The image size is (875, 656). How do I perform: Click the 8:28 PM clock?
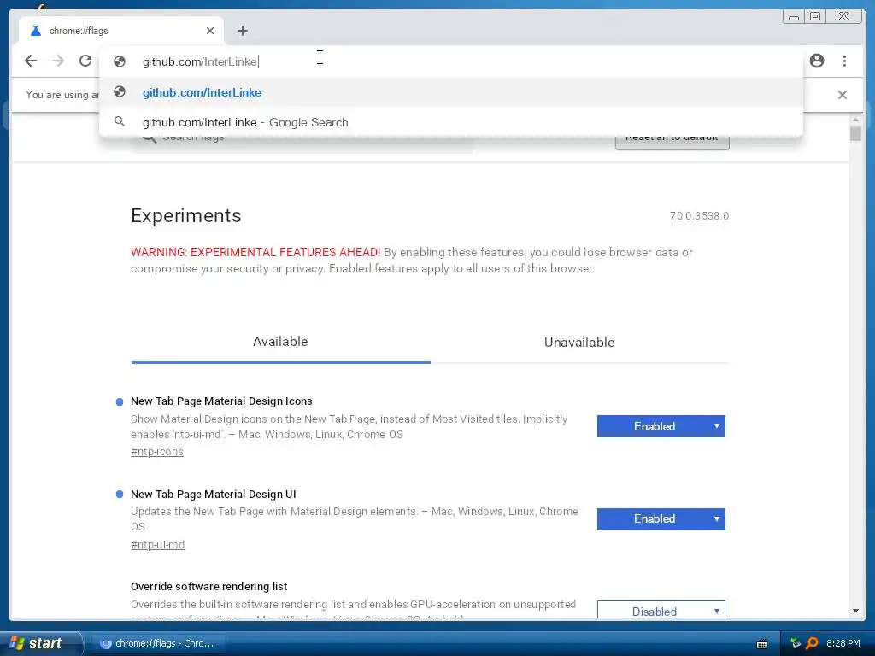[843, 643]
